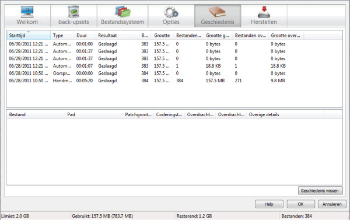Sort by the Pad column header
The width and height of the screenshot is (350, 220).
click(94, 114)
